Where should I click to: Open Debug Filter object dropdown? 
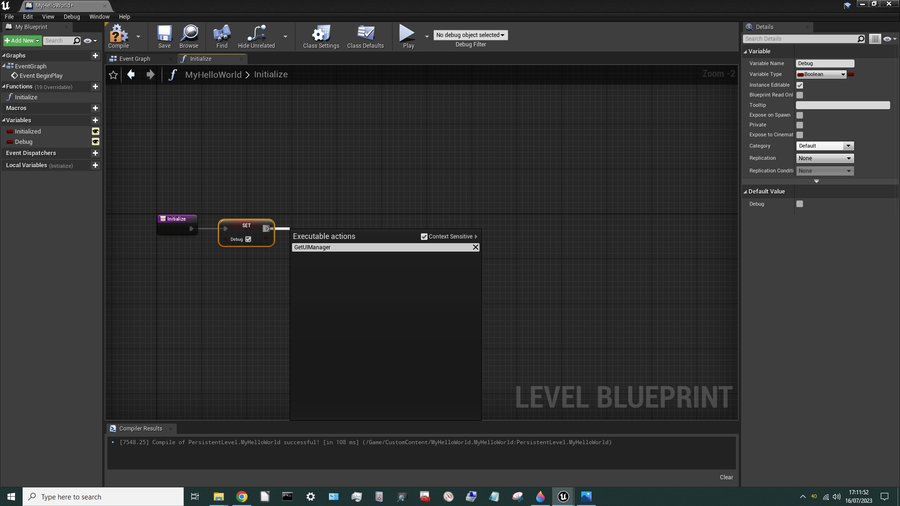point(471,35)
